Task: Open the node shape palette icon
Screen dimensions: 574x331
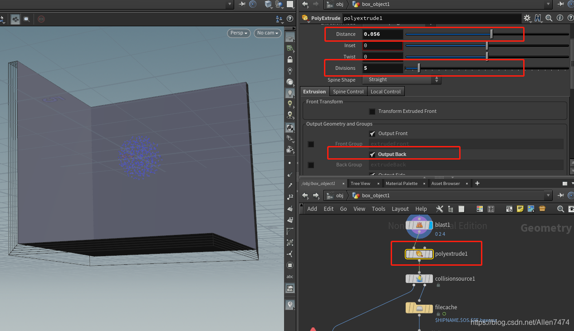Action: click(x=491, y=209)
